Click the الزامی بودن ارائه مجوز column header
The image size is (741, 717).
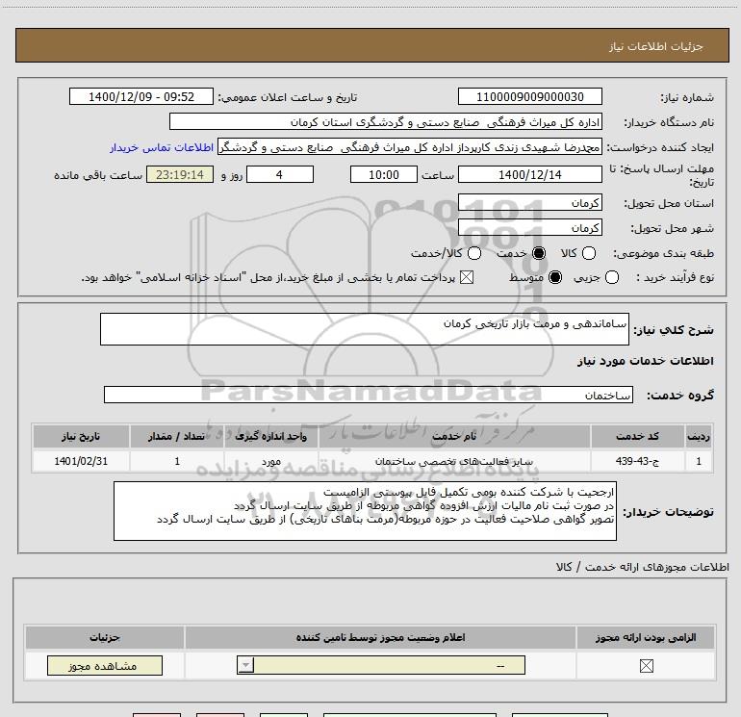pyautogui.click(x=646, y=637)
